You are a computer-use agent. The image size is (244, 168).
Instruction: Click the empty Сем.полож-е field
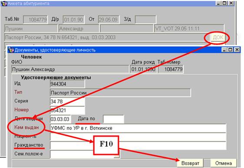click(85, 154)
